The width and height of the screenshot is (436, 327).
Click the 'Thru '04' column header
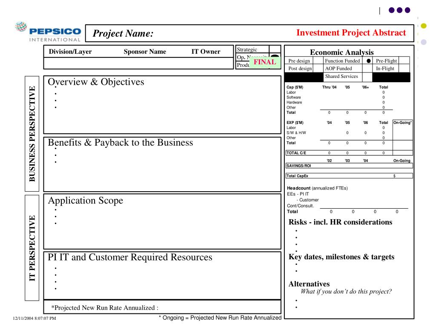pos(329,87)
